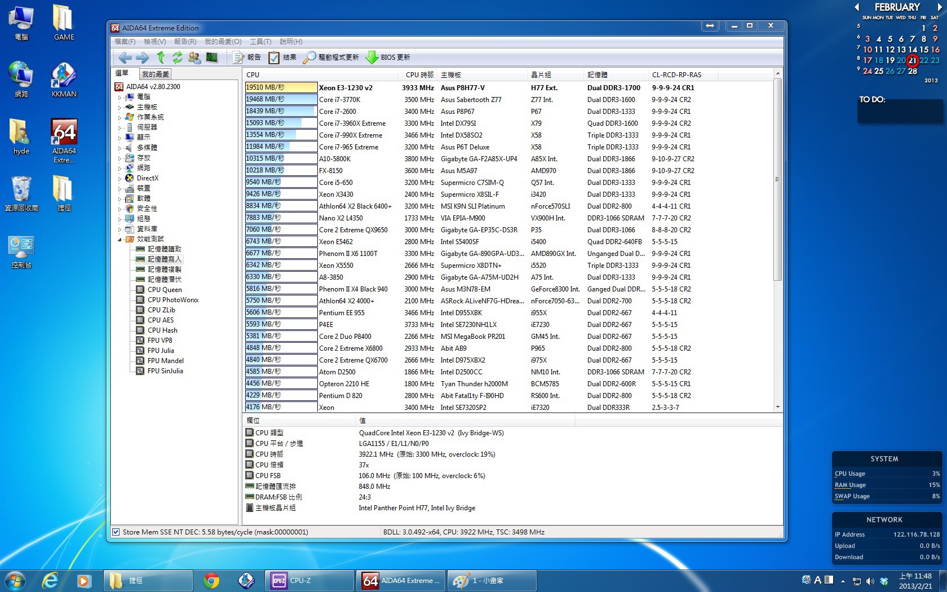Click the Forward navigation arrow in toolbar

(143, 58)
